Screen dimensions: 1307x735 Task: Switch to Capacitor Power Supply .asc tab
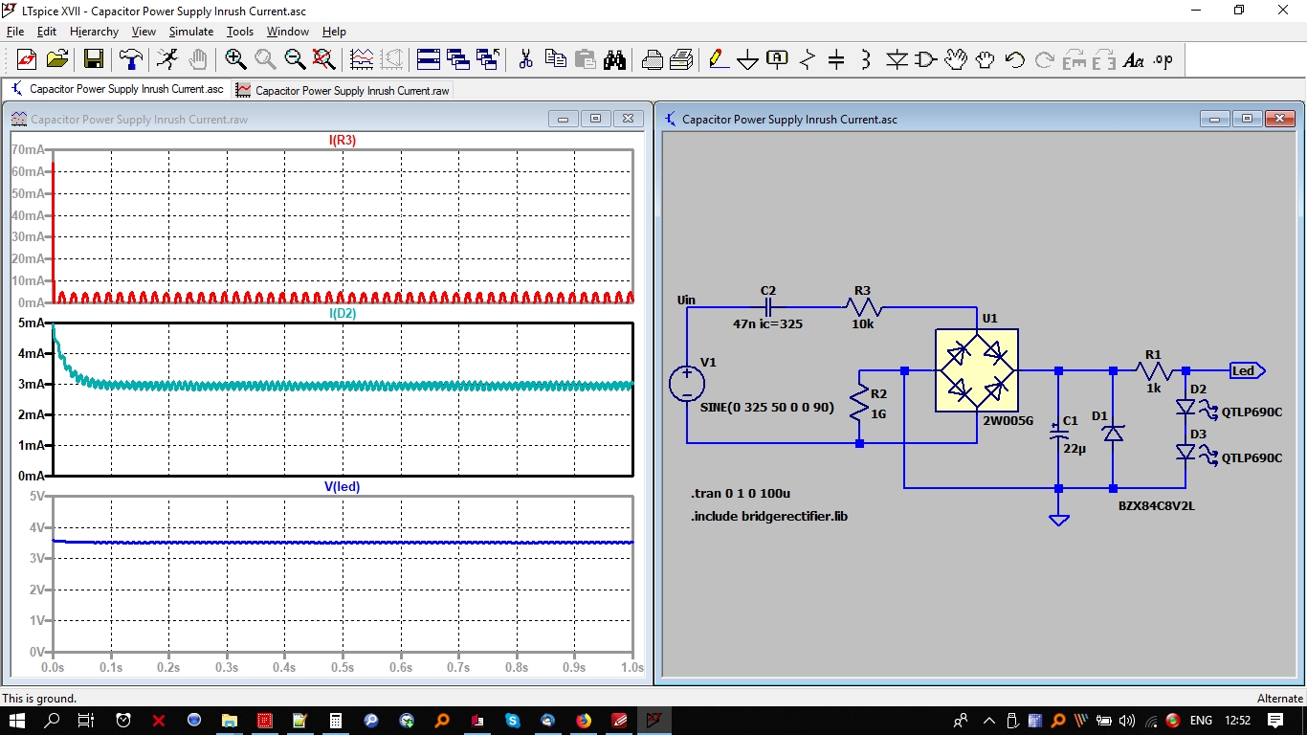pos(117,89)
